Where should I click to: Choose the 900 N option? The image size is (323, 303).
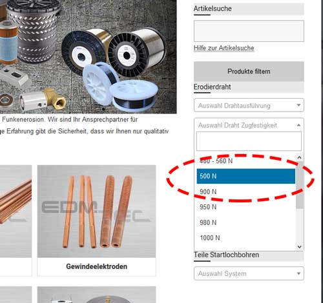(x=245, y=191)
